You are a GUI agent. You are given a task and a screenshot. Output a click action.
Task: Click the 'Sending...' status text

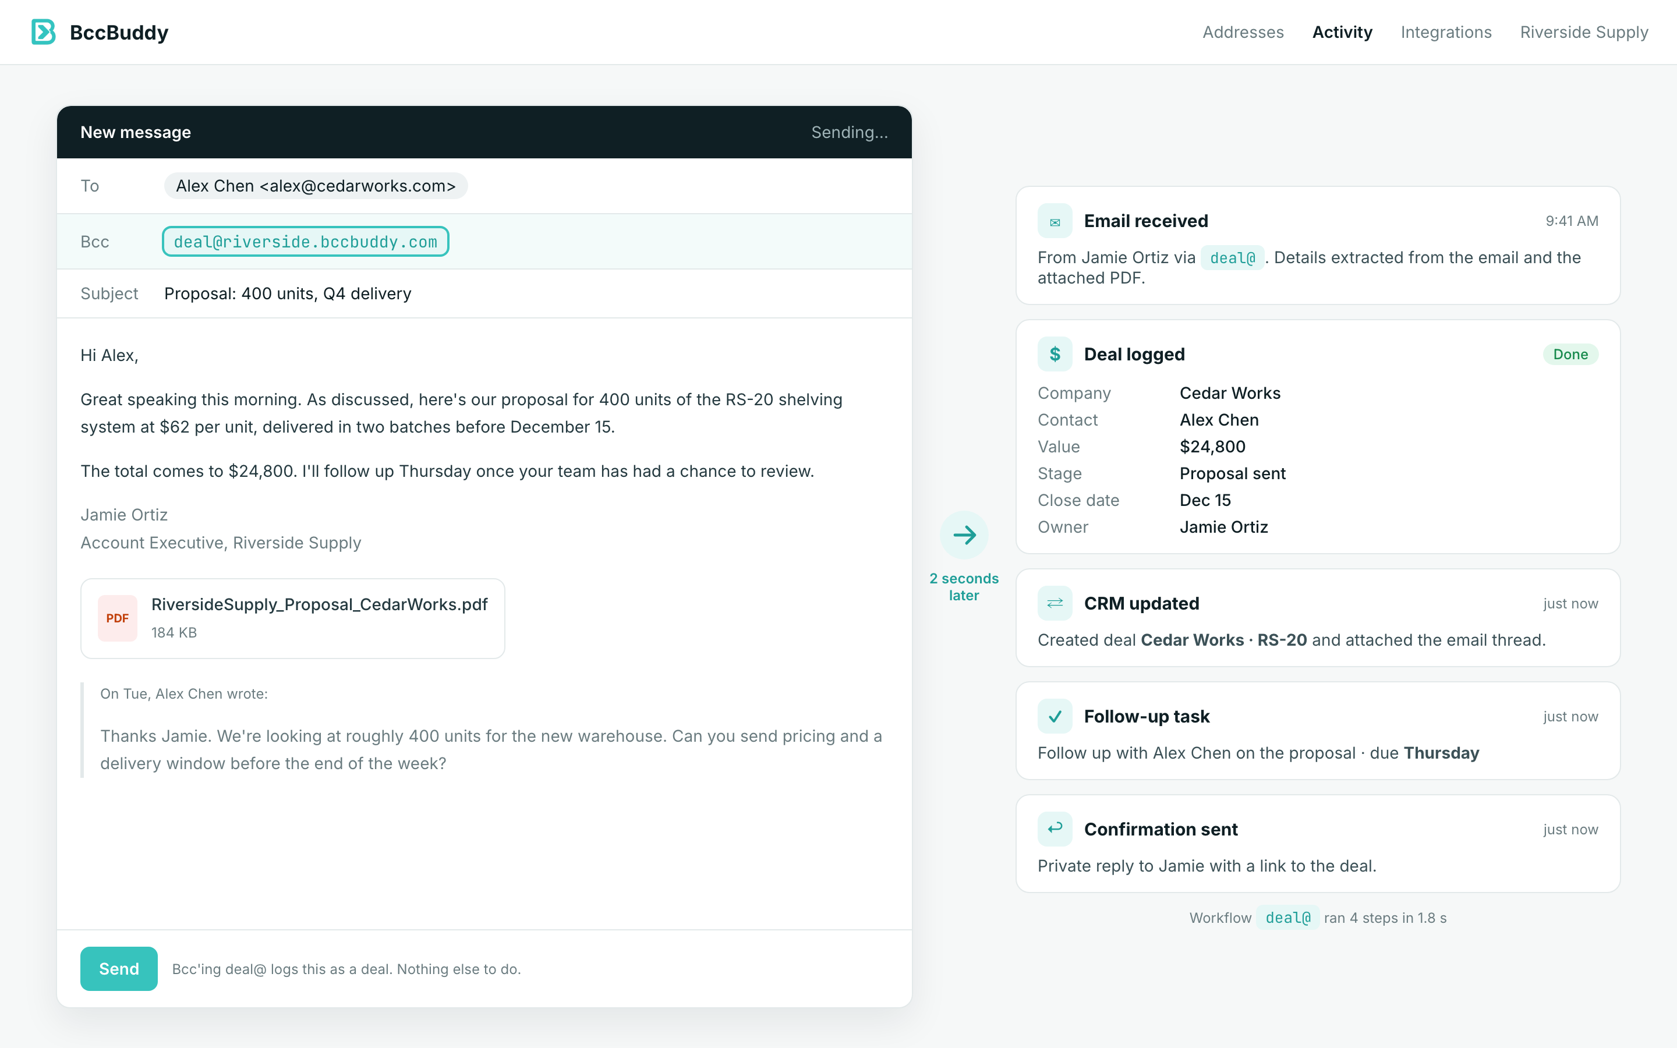850,132
